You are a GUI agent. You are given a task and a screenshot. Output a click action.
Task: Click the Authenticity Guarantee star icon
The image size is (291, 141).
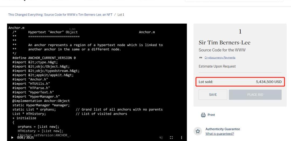point(198,131)
